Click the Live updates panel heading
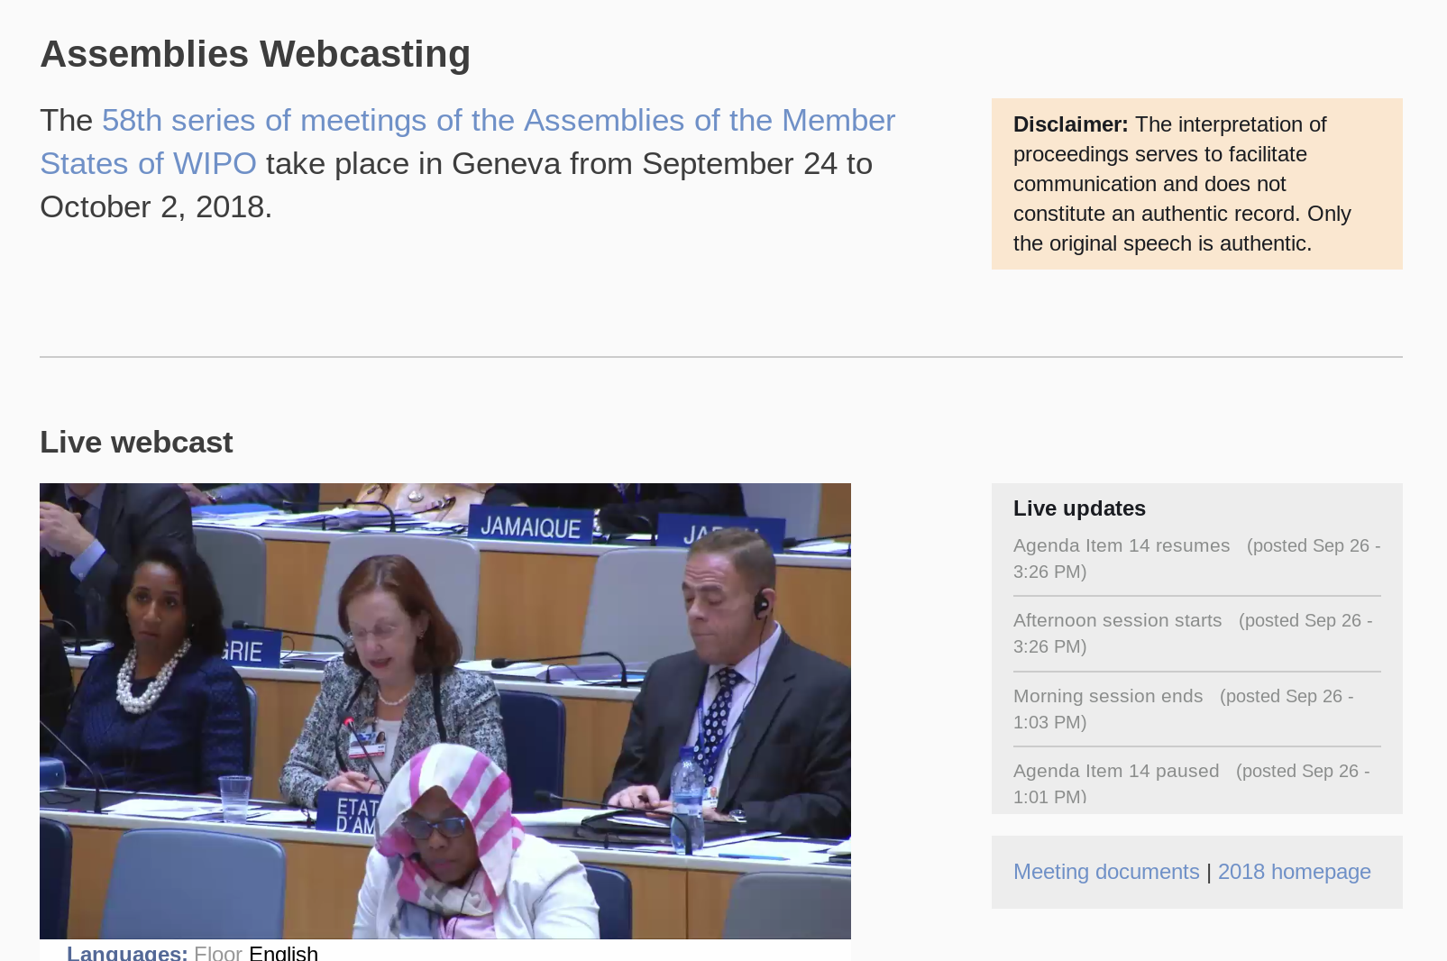 point(1079,508)
